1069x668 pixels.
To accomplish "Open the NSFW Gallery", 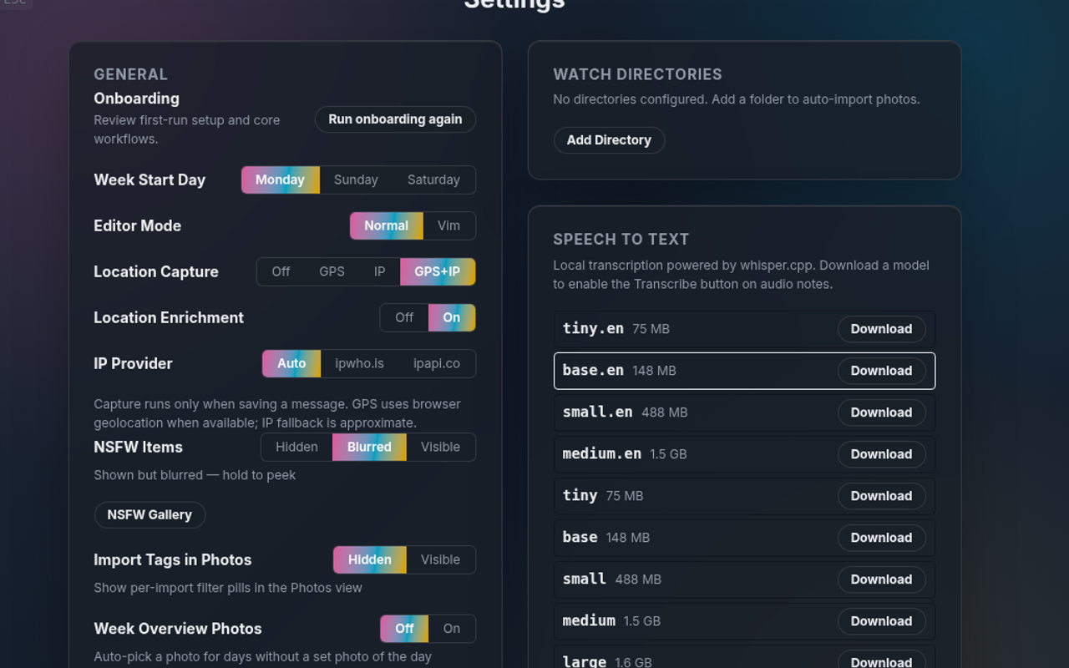I will [149, 514].
